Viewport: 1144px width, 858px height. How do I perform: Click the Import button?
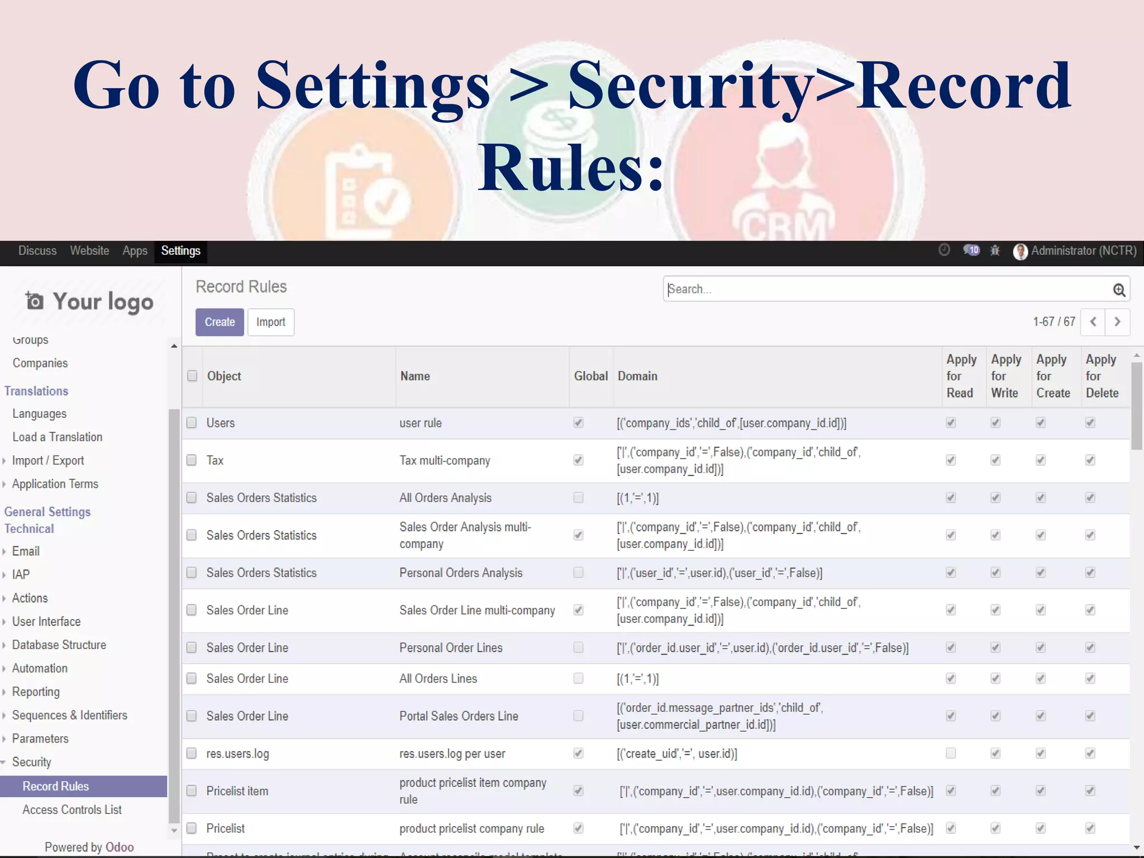pos(271,322)
